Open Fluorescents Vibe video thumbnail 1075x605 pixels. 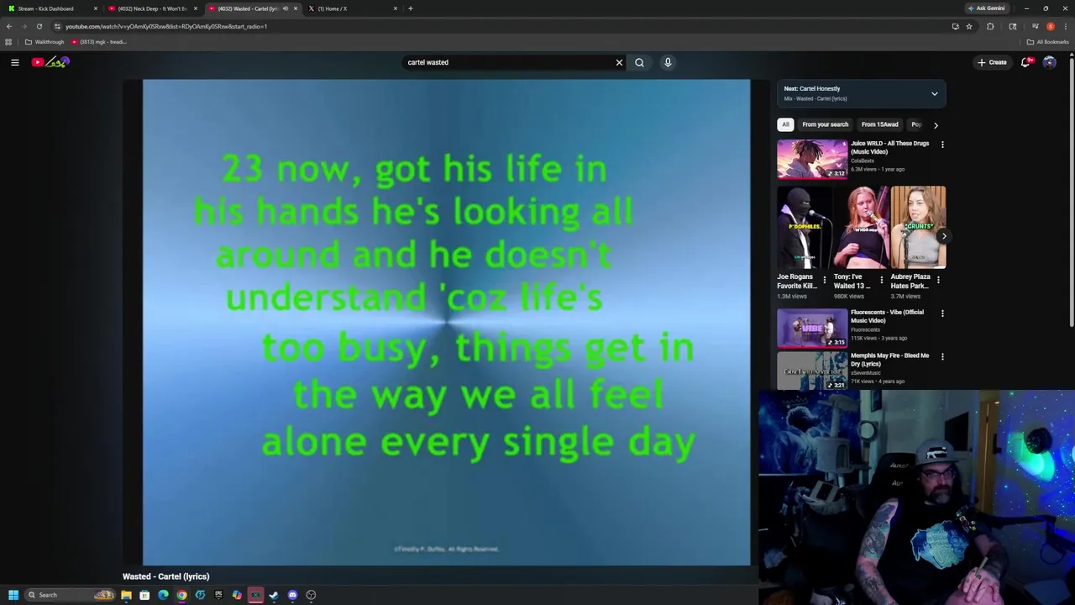812,328
